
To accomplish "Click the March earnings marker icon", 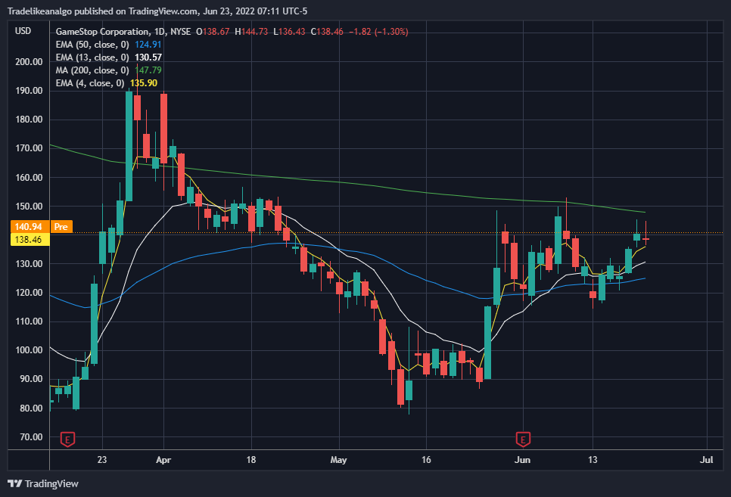I will (67, 440).
